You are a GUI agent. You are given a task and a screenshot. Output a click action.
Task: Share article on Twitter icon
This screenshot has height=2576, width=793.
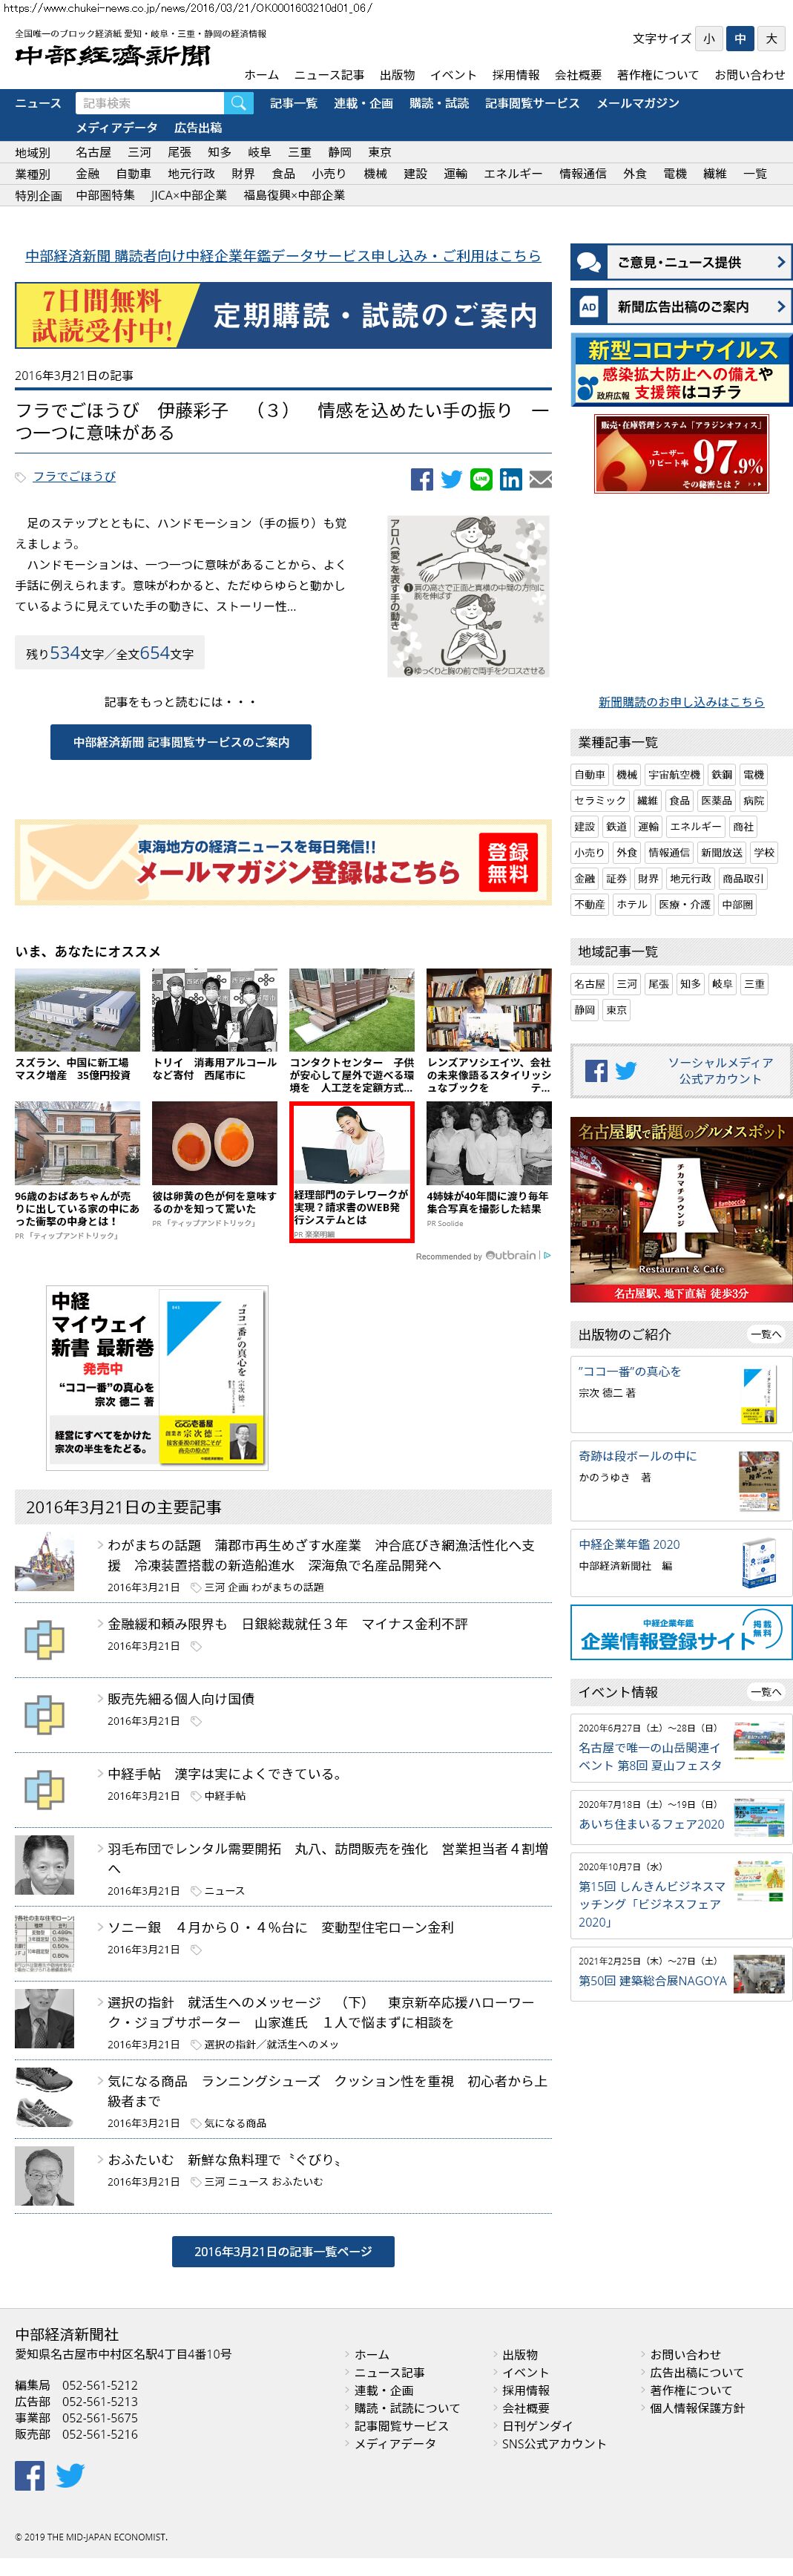click(452, 479)
